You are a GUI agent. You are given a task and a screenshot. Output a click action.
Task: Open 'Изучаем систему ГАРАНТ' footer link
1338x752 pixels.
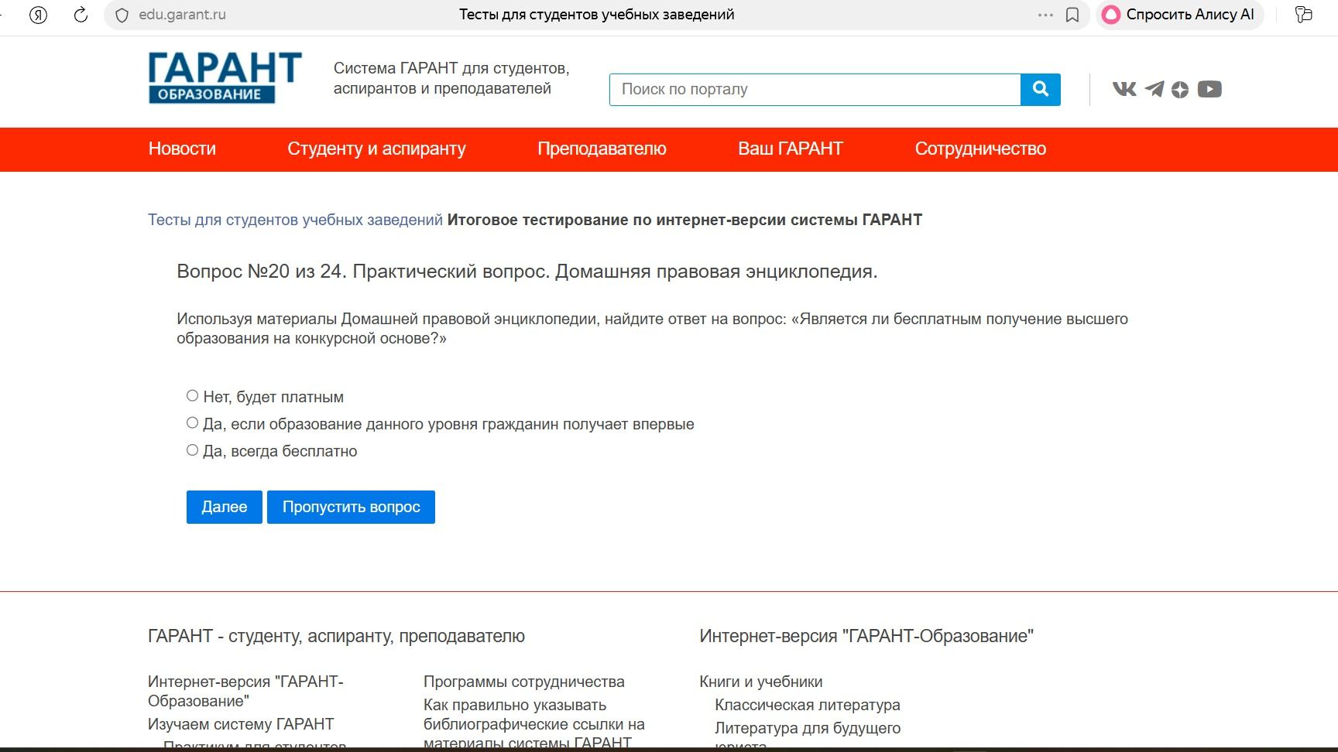(241, 724)
